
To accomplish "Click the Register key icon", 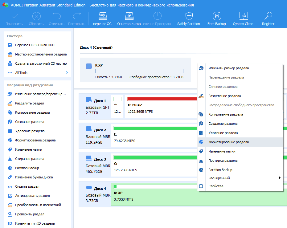I will pyautogui.click(x=268, y=16).
